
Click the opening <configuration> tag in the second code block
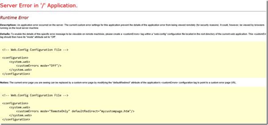[x=15, y=103]
